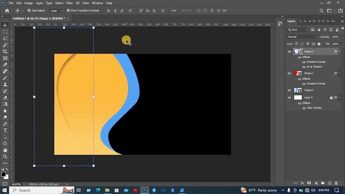Open the File menu
This screenshot has height=194, width=345.
click(11, 3)
